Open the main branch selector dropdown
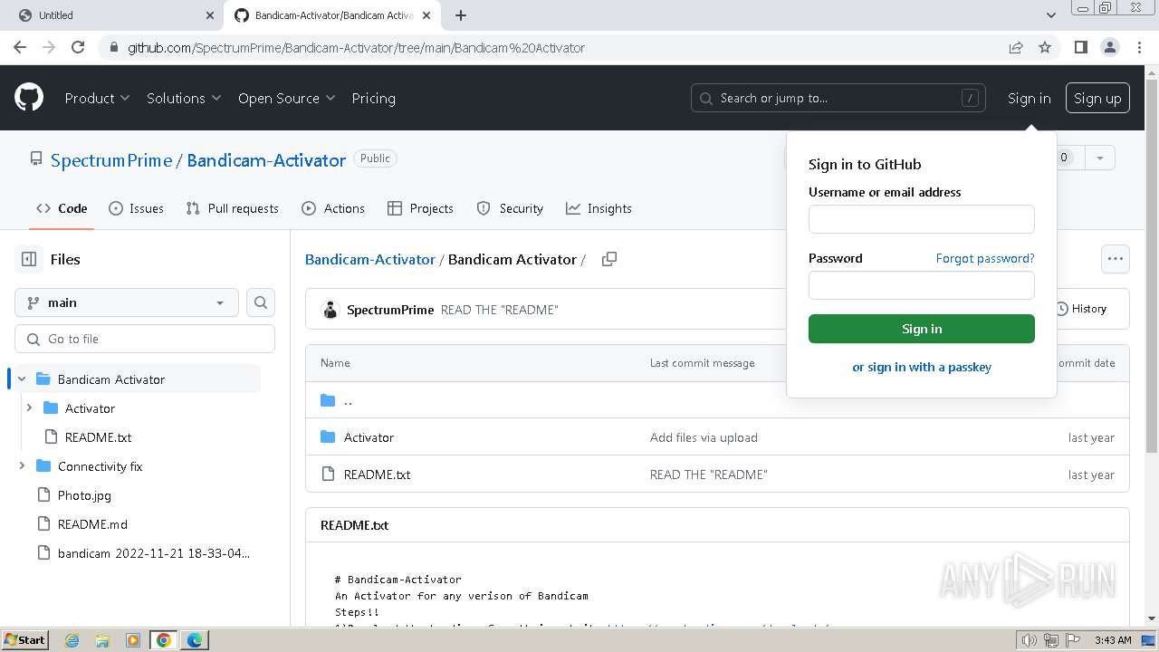 [x=127, y=302]
